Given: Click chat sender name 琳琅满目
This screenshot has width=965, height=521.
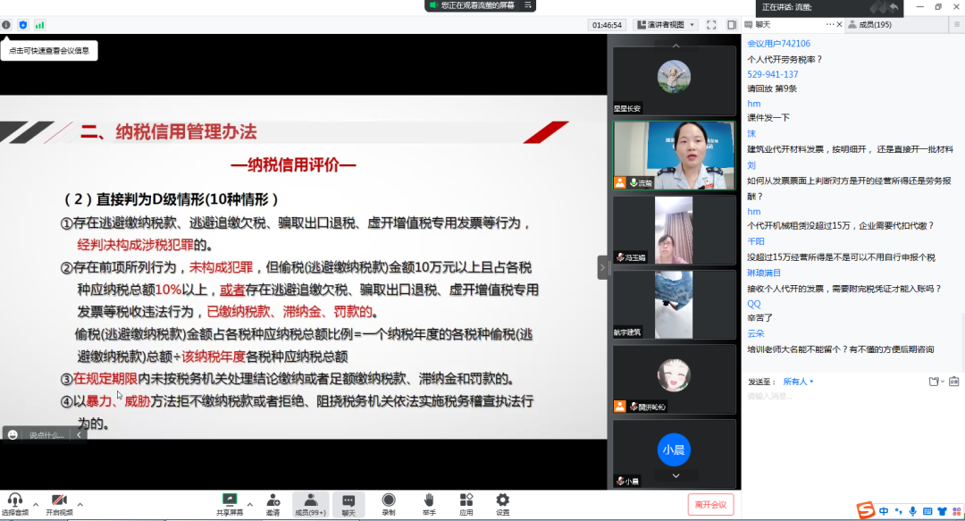Looking at the screenshot, I should (x=764, y=273).
